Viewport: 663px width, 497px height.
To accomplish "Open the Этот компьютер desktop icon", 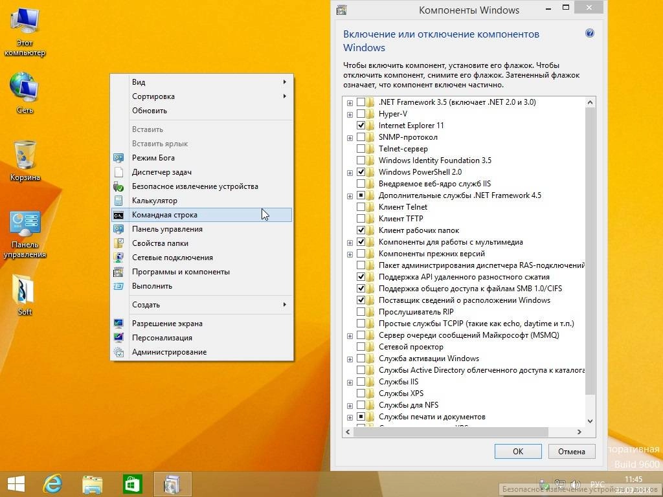I will [25, 33].
